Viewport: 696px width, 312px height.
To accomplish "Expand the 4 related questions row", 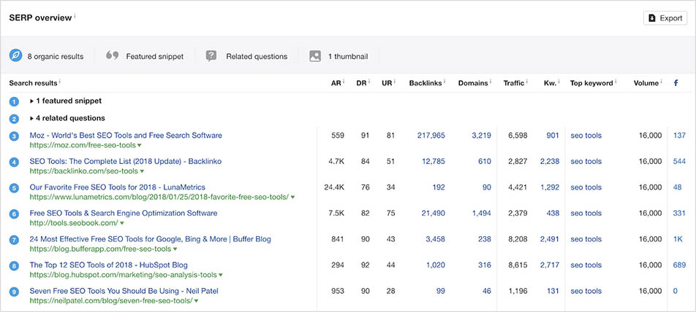I will (x=67, y=118).
